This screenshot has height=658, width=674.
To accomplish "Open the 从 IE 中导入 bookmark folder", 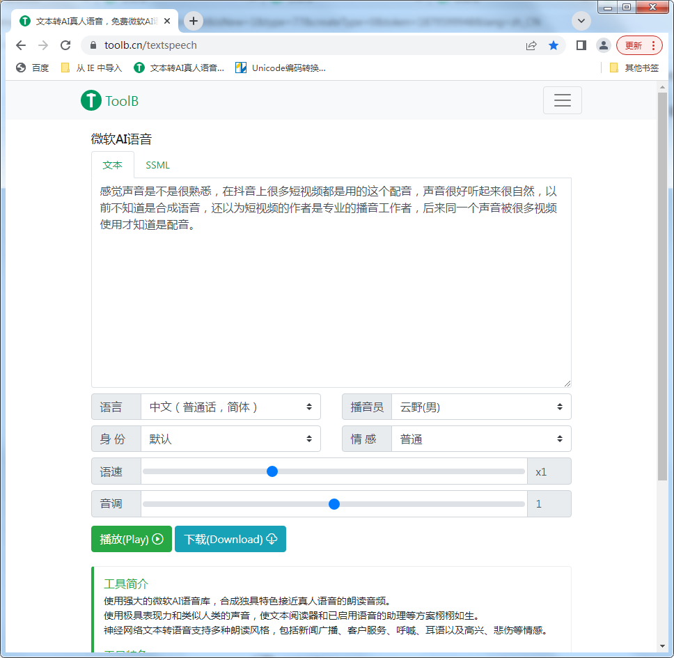I will tap(91, 68).
